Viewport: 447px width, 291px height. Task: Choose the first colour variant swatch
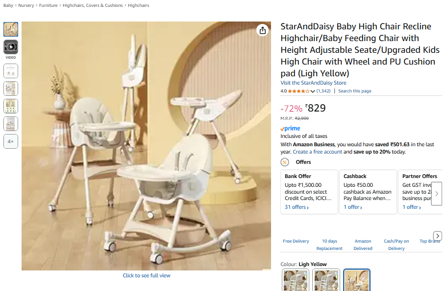pos(296,280)
